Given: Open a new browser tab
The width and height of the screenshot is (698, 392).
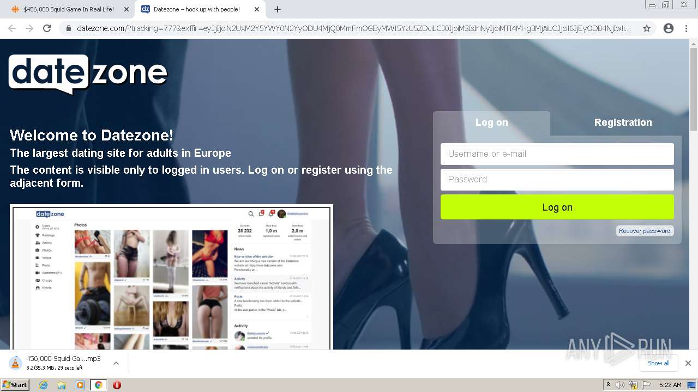Looking at the screenshot, I should coord(278,9).
